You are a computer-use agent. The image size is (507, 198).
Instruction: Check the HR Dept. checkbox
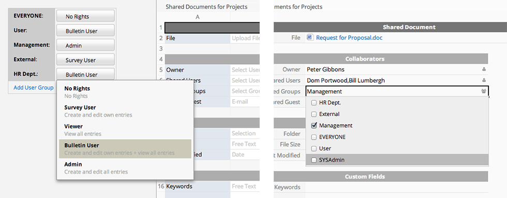(x=314, y=103)
